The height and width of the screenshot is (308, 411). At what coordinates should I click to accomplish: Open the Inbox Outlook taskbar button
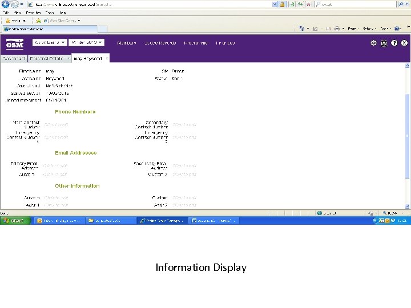pos(59,221)
